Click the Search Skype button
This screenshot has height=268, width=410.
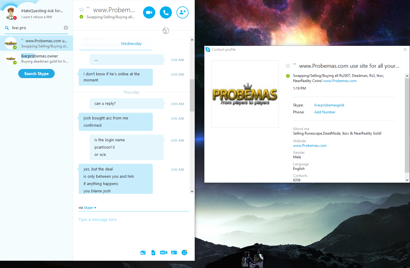coord(36,74)
